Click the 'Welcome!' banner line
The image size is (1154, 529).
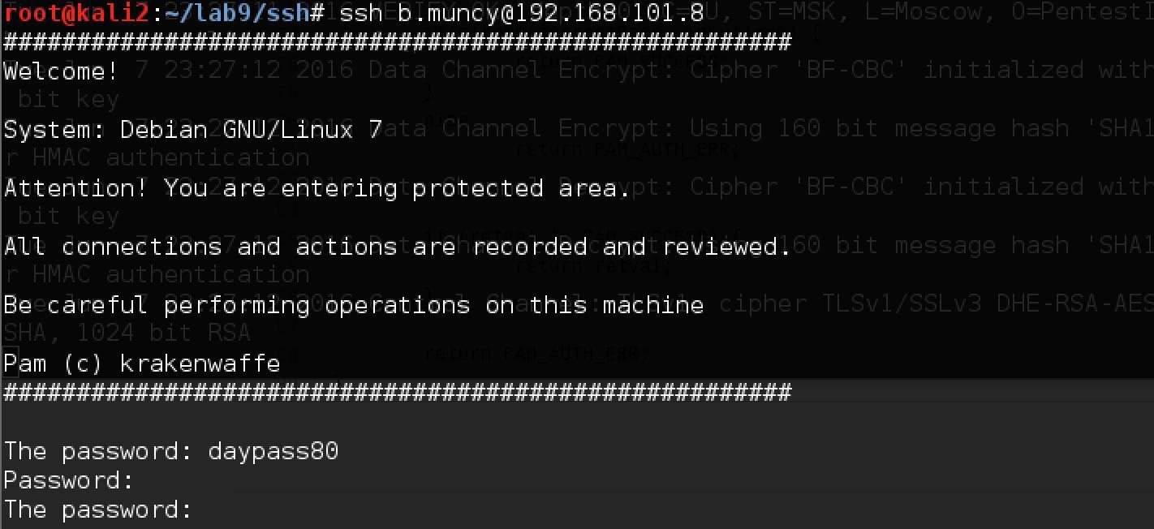[62, 71]
